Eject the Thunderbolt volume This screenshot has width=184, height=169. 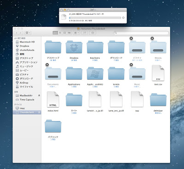click(x=39, y=112)
